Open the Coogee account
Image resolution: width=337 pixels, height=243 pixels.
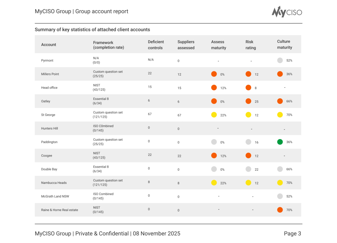pos(47,156)
